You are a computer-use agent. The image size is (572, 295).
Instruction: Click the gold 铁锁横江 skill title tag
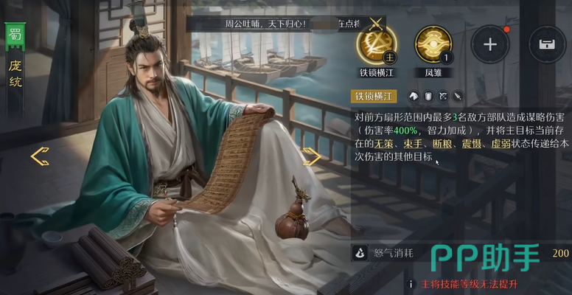pyautogui.click(x=374, y=97)
